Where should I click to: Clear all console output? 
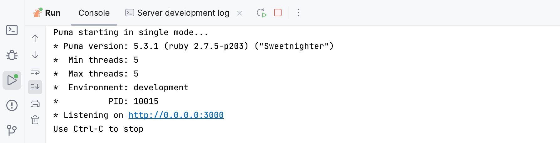pyautogui.click(x=35, y=120)
